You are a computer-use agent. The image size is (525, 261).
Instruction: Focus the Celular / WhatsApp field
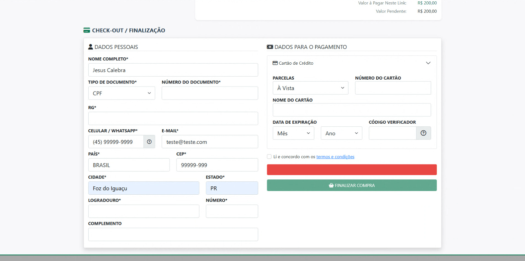[x=116, y=142]
